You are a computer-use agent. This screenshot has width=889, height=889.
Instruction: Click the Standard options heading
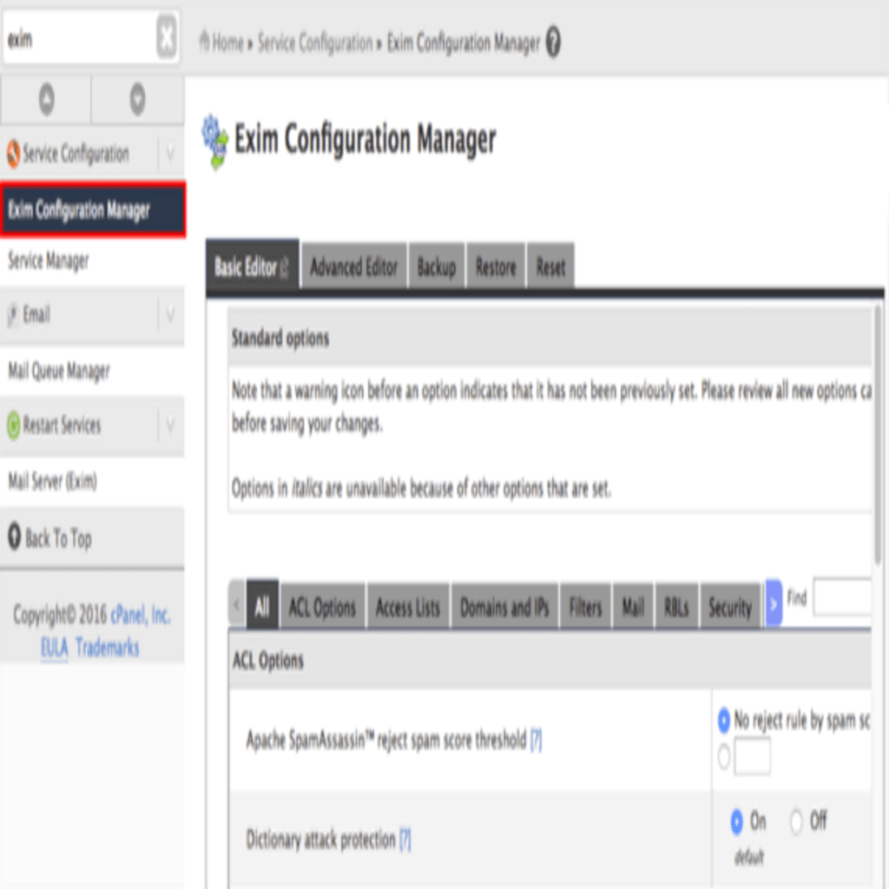[x=280, y=338]
